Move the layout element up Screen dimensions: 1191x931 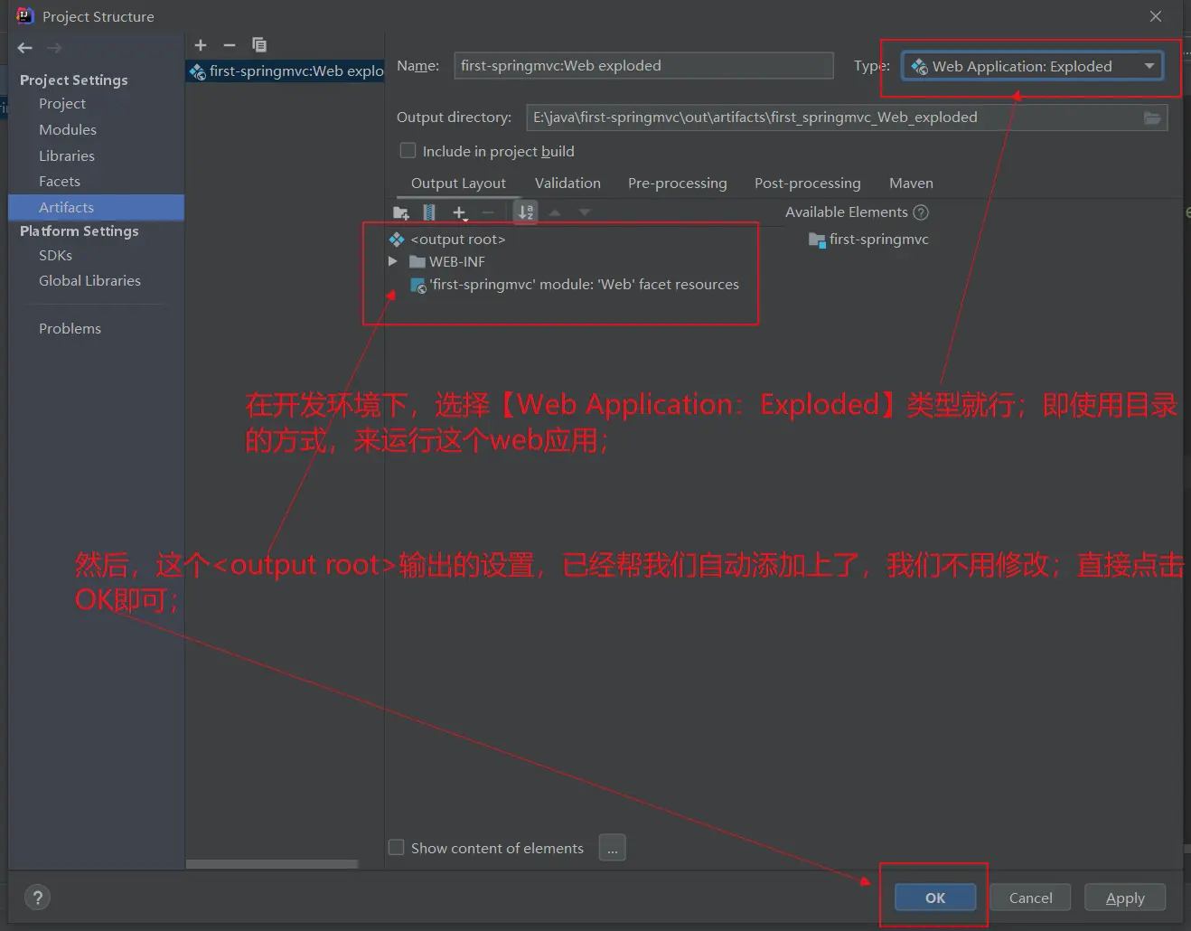(555, 212)
